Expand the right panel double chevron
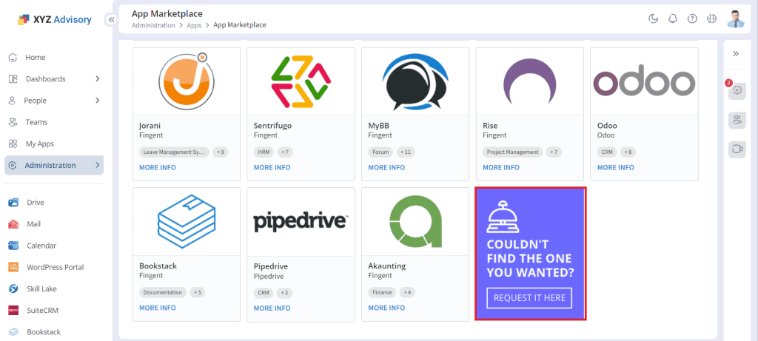The width and height of the screenshot is (758, 341). [x=736, y=53]
